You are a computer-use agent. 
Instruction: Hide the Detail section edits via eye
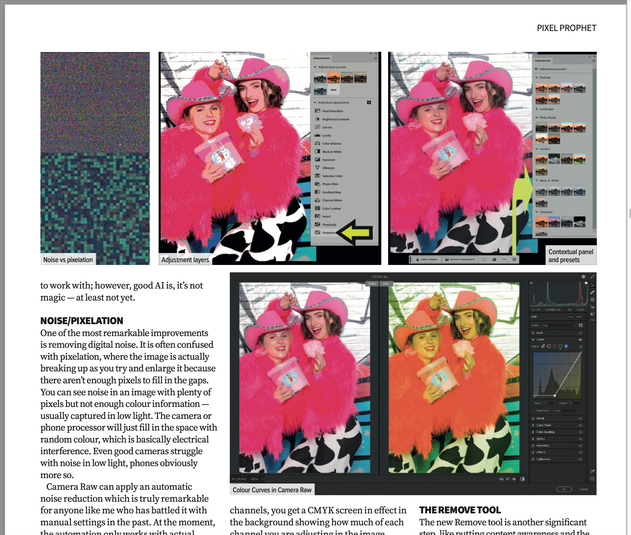coord(580,419)
